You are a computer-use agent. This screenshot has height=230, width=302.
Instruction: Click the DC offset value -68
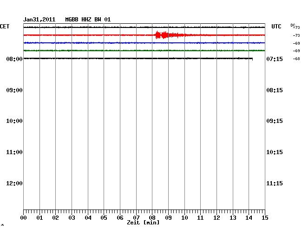pyautogui.click(x=296, y=59)
